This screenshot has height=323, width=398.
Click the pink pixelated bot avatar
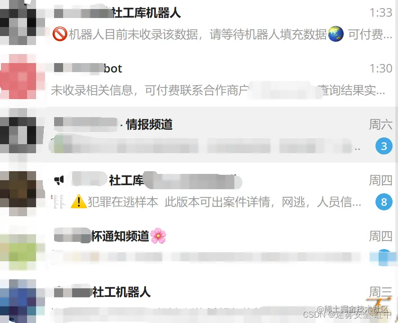tap(18, 77)
